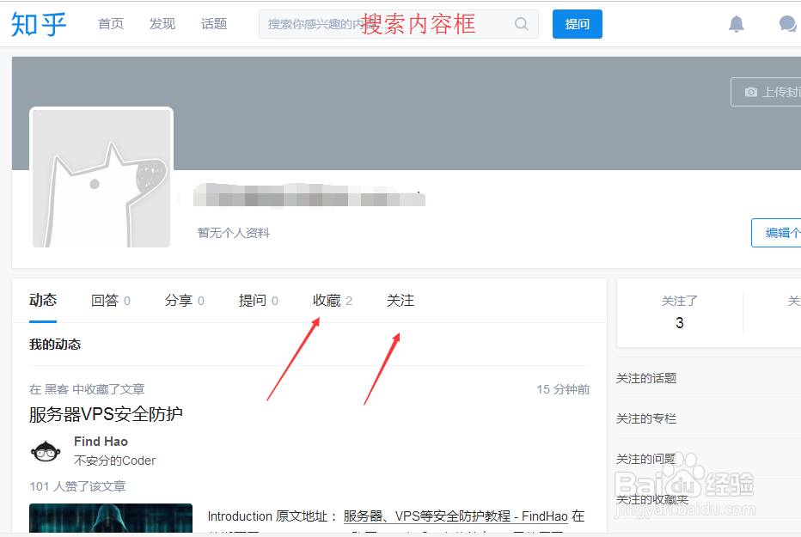Click the blue 提问 button
801x537 pixels.
click(577, 24)
